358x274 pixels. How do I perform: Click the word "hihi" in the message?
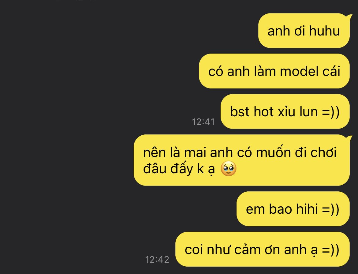pos(307,209)
